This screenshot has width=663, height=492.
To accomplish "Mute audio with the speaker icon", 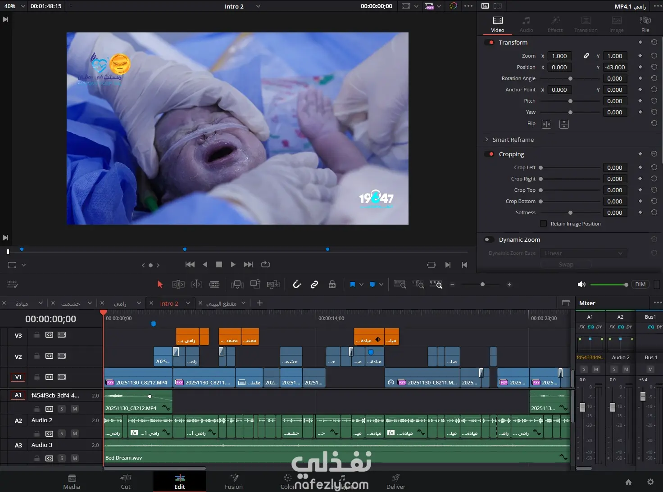I will (581, 284).
